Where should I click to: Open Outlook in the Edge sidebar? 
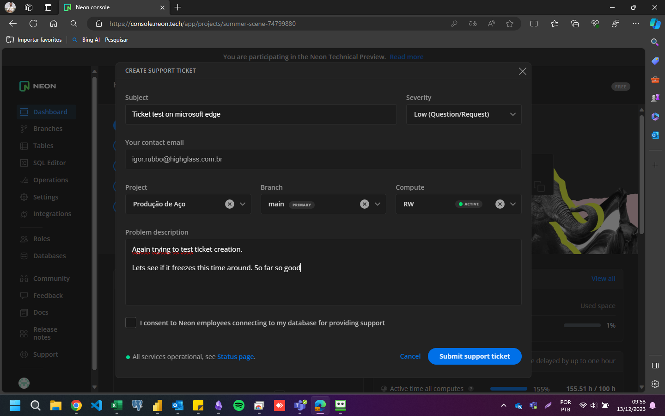pyautogui.click(x=655, y=135)
